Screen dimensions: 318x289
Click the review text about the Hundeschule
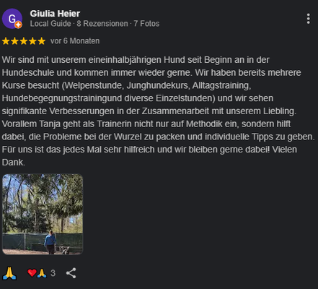click(158, 111)
